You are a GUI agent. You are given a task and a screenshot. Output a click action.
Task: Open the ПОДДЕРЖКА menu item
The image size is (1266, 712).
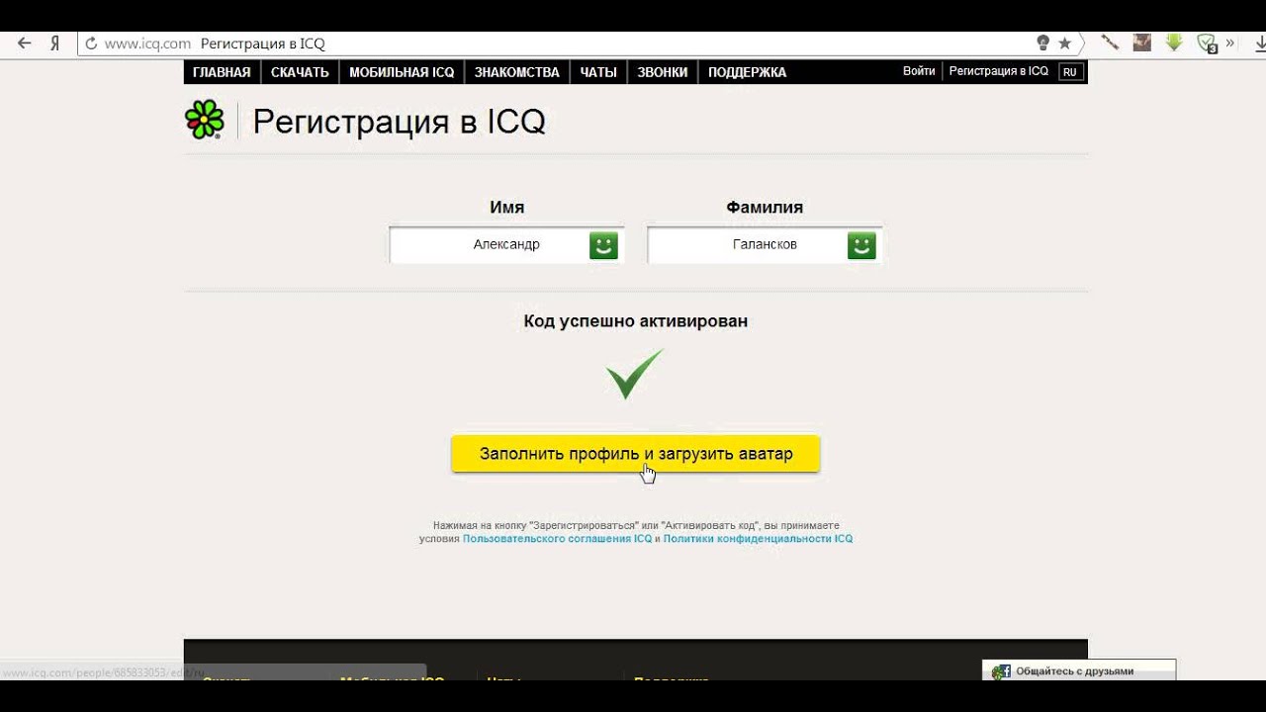point(747,72)
